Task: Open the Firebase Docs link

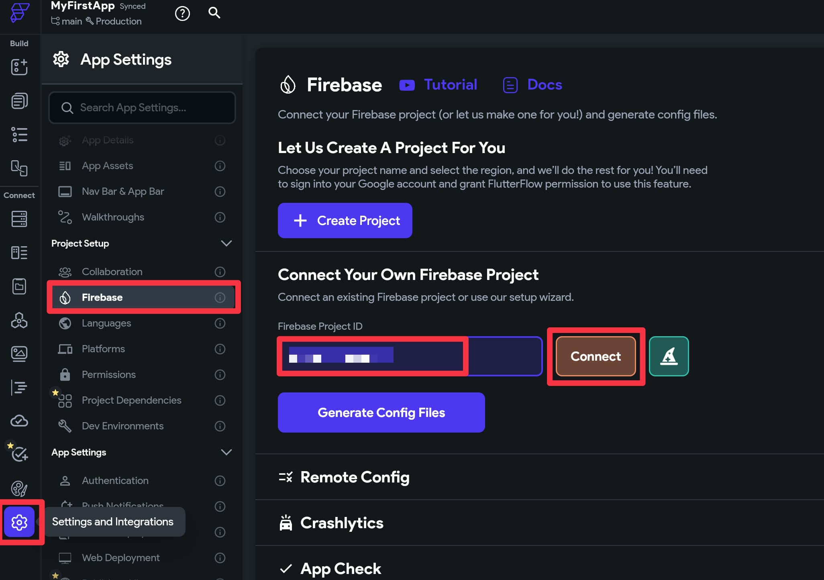Action: click(x=532, y=85)
